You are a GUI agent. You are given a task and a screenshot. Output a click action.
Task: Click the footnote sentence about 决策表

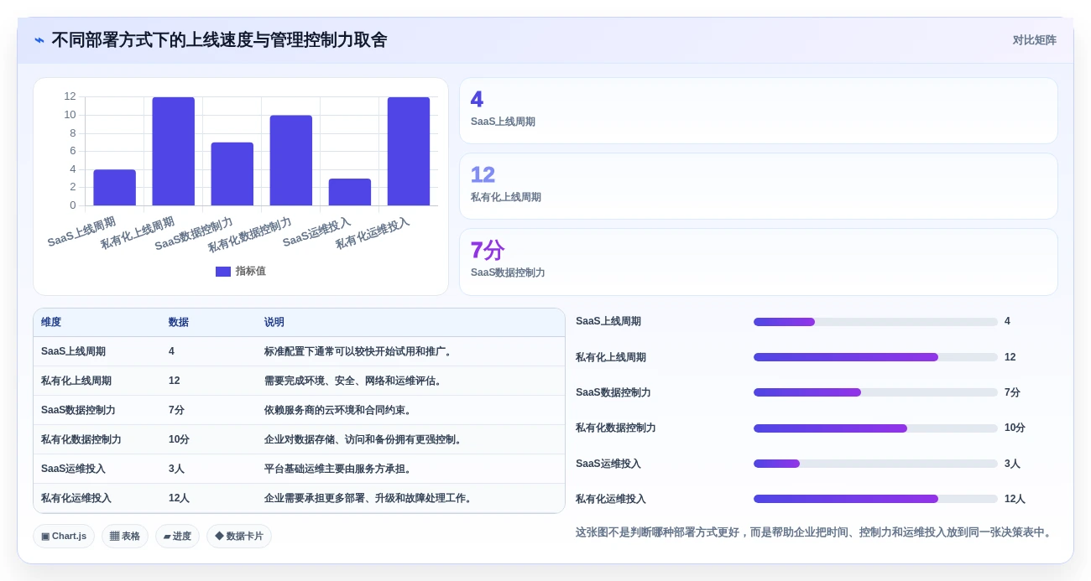pos(813,532)
